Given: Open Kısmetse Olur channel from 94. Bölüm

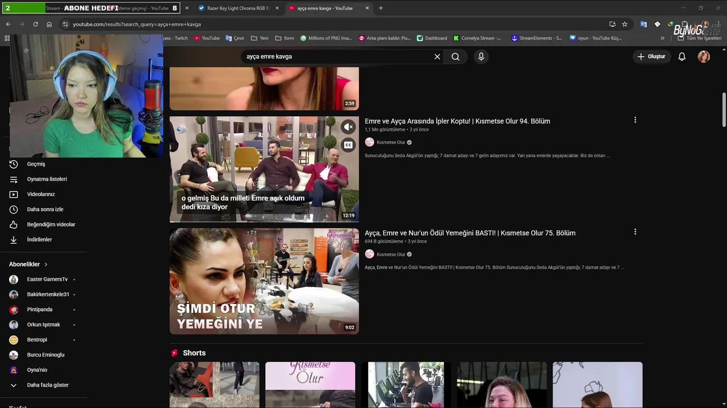Looking at the screenshot, I should (x=391, y=142).
